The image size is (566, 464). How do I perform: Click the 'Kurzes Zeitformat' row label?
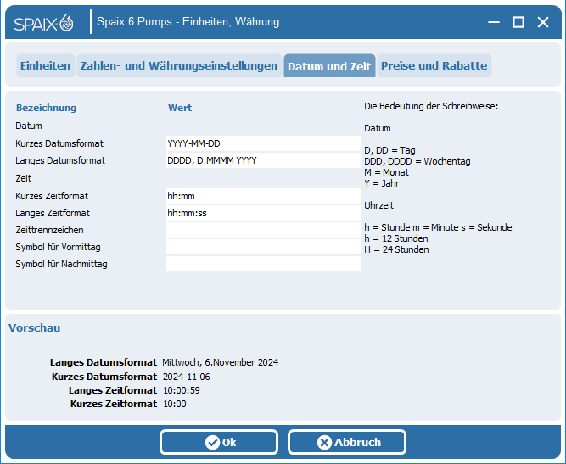[52, 196]
